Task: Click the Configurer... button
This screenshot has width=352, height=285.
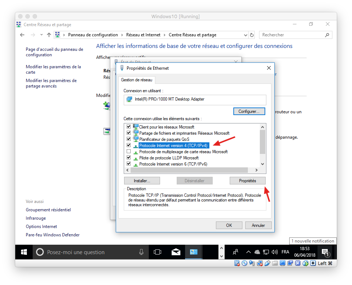Action: point(249,111)
